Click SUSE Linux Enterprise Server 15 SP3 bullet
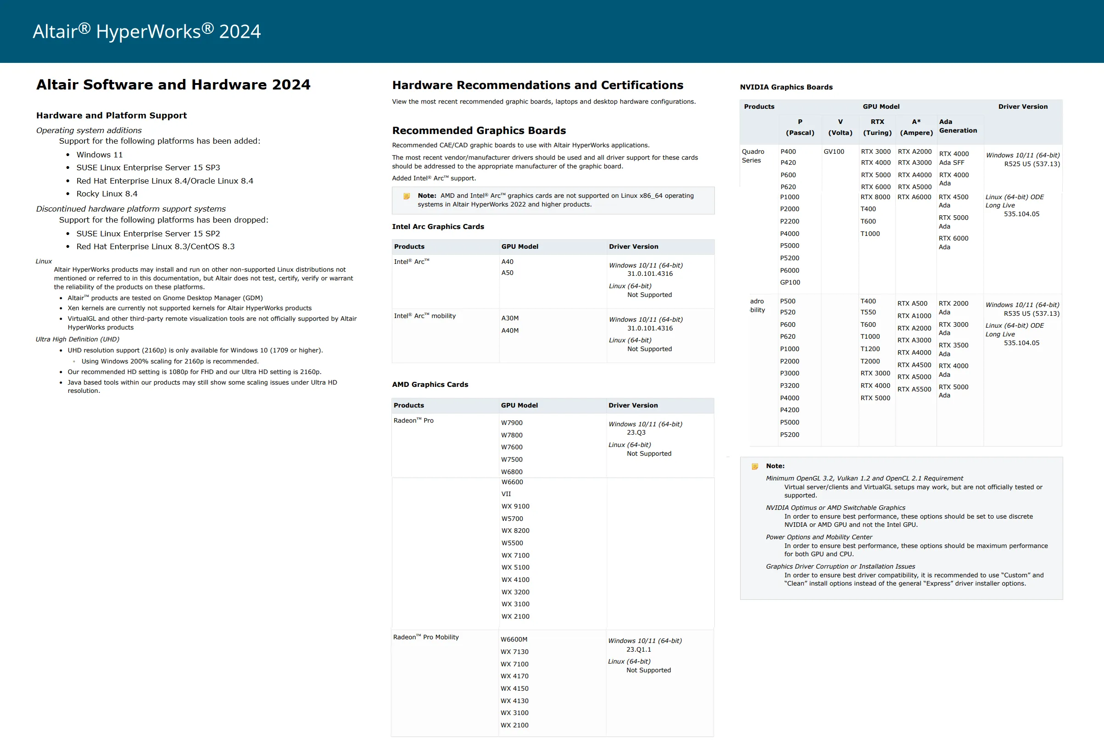Image resolution: width=1104 pixels, height=754 pixels. coord(148,168)
